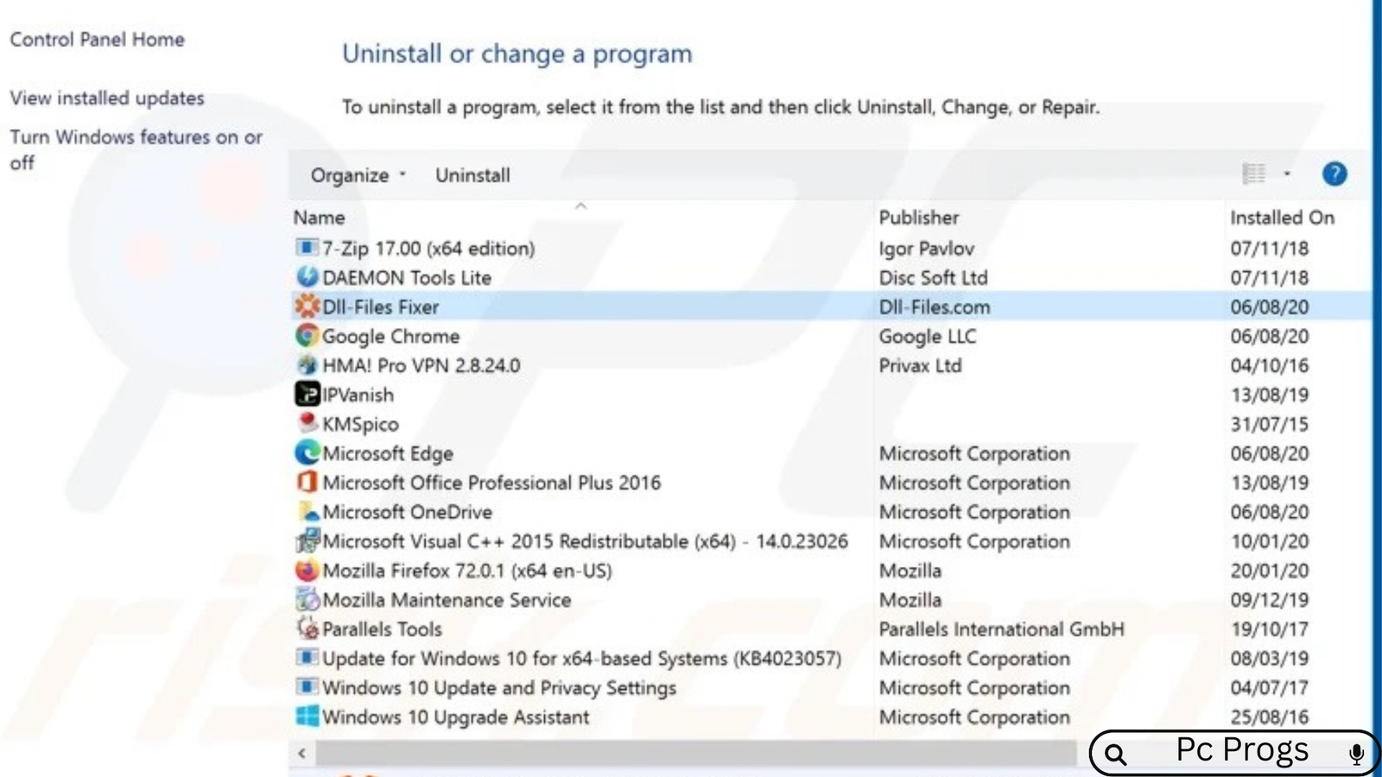Click Windows 10 Update and Privacy icon
Image resolution: width=1382 pixels, height=777 pixels.
pos(307,686)
